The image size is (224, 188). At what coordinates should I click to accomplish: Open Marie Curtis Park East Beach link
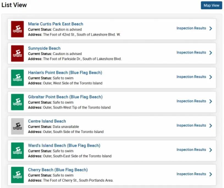coord(56,24)
